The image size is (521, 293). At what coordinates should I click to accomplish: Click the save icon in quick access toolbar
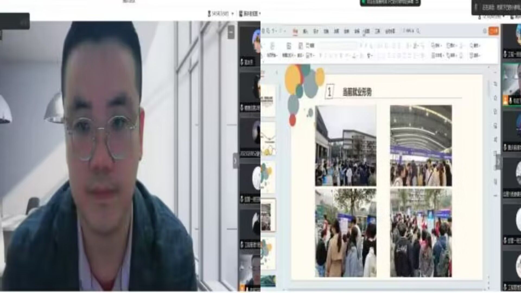(x=263, y=31)
